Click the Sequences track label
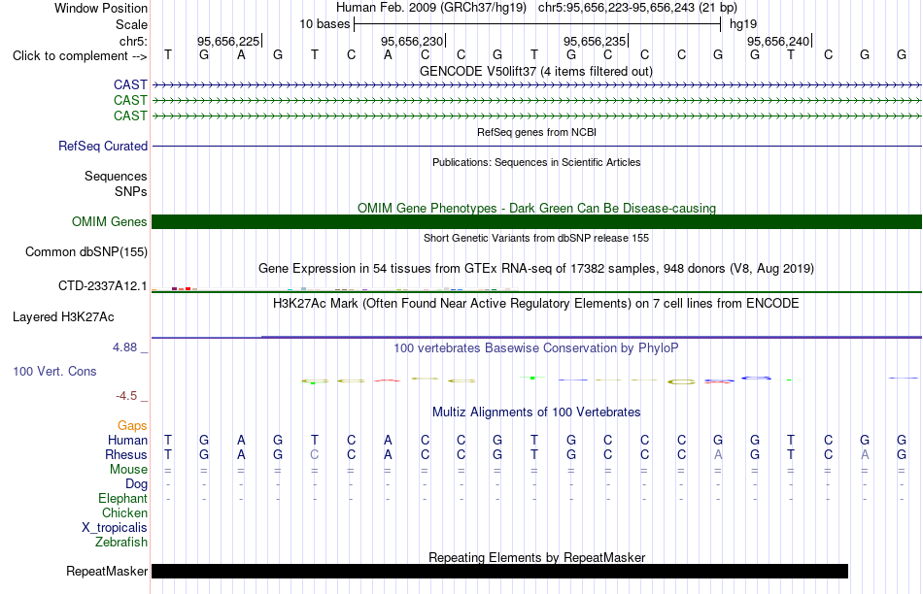Screen dimensions: 923x594 [116, 176]
